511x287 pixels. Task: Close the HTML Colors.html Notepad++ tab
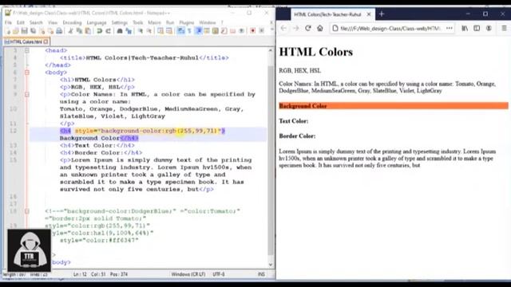pyautogui.click(x=46, y=41)
